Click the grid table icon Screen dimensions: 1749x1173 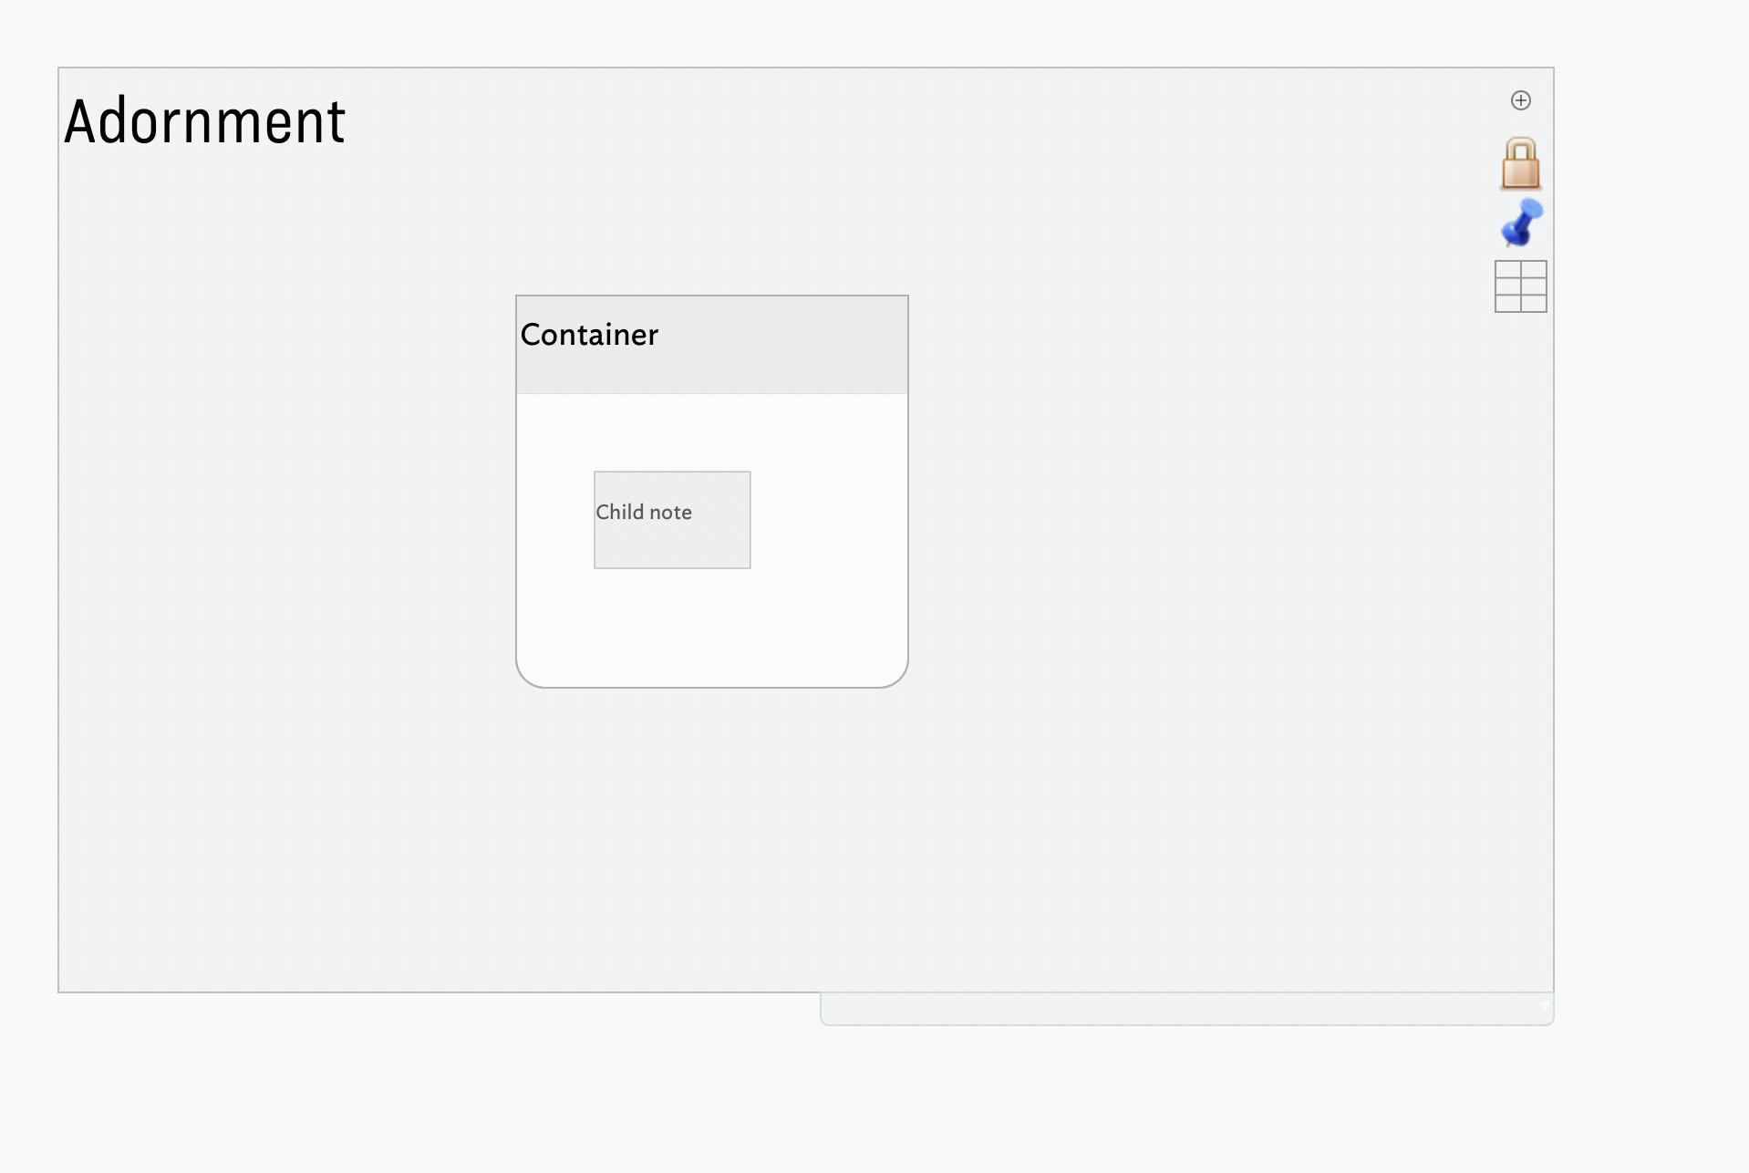[x=1520, y=286]
